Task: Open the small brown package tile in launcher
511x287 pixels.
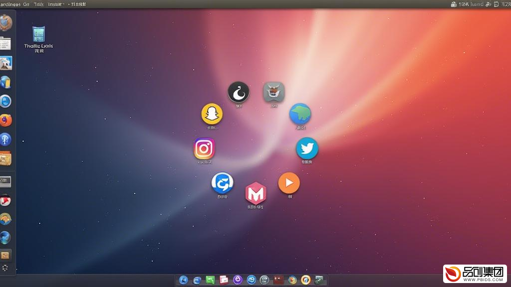Action: (x=5, y=255)
